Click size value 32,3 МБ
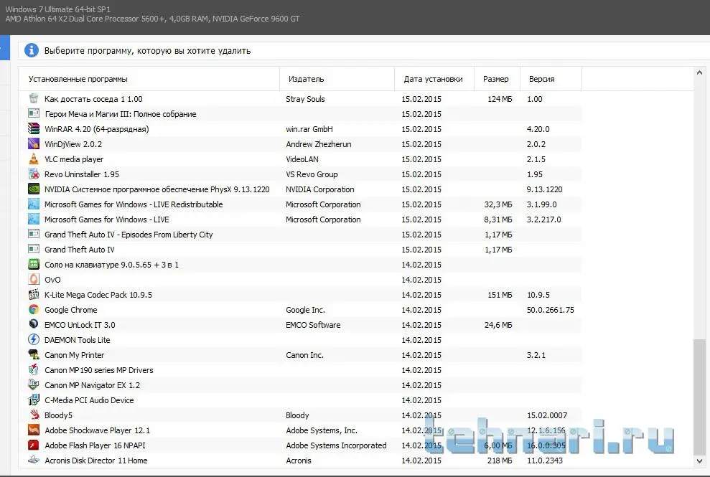The height and width of the screenshot is (477, 710). [498, 204]
